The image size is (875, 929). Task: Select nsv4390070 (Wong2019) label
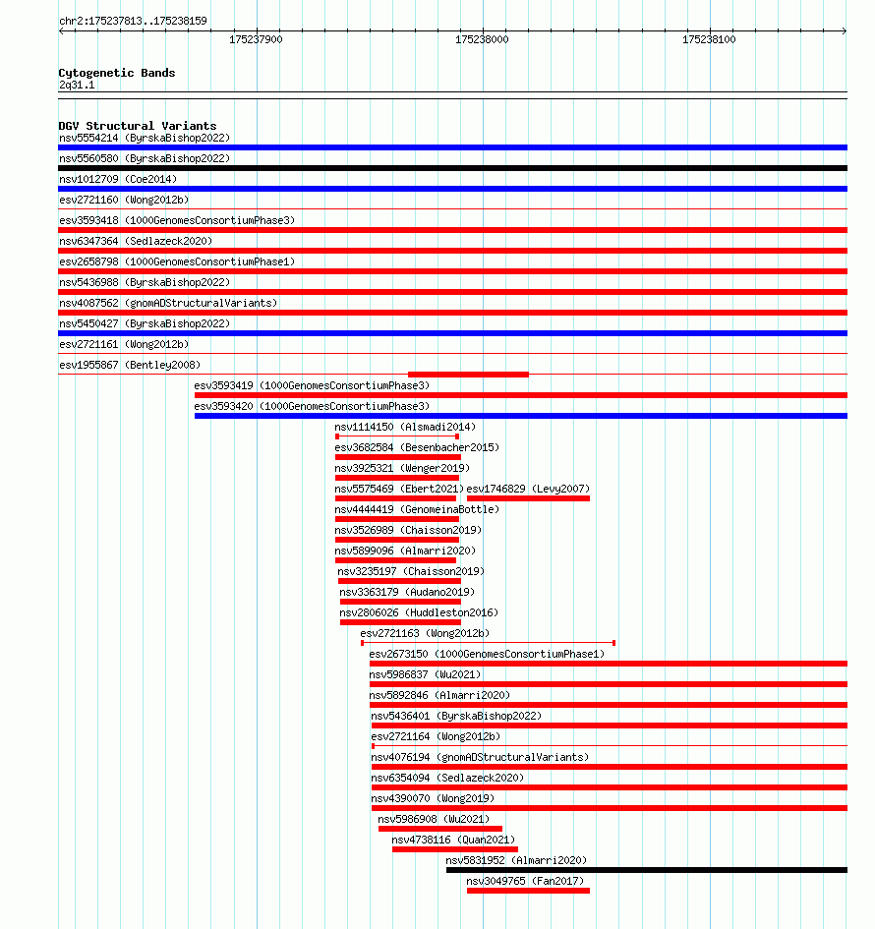[x=433, y=798]
